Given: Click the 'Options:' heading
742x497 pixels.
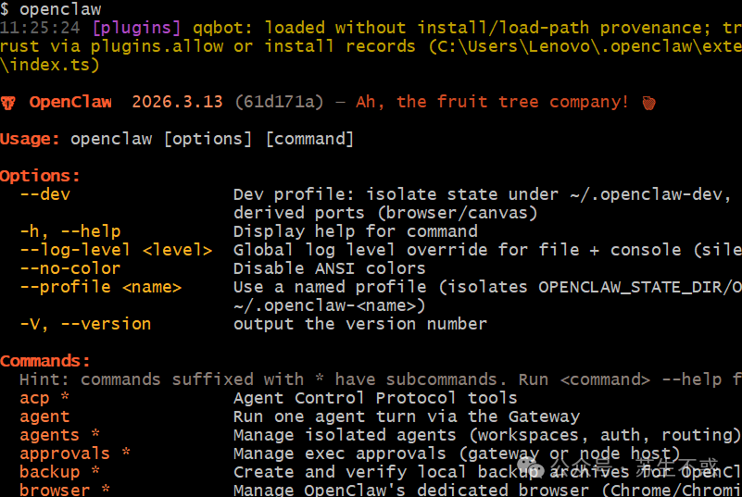Looking at the screenshot, I should coord(40,176).
